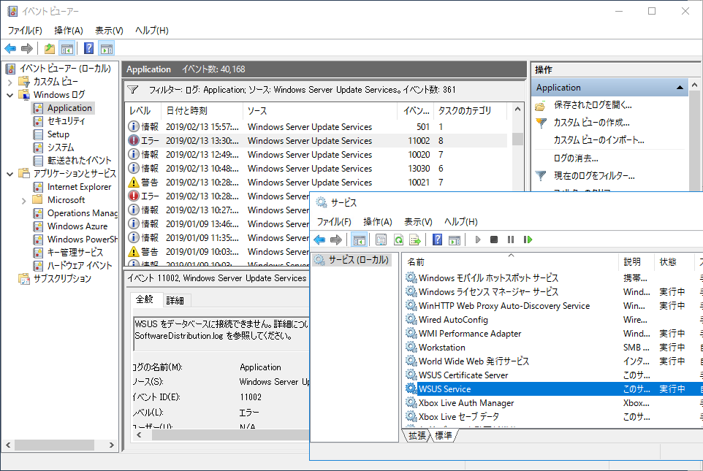Sort services by 状態 column header
This screenshot has width=703, height=471.
pyautogui.click(x=674, y=261)
